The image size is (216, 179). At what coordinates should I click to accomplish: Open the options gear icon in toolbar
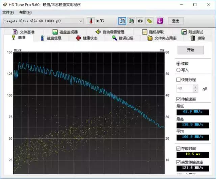[x=149, y=21]
